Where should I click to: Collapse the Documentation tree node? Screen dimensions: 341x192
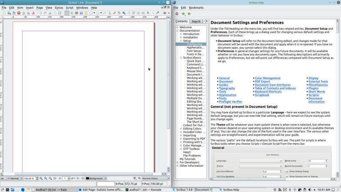(178, 31)
